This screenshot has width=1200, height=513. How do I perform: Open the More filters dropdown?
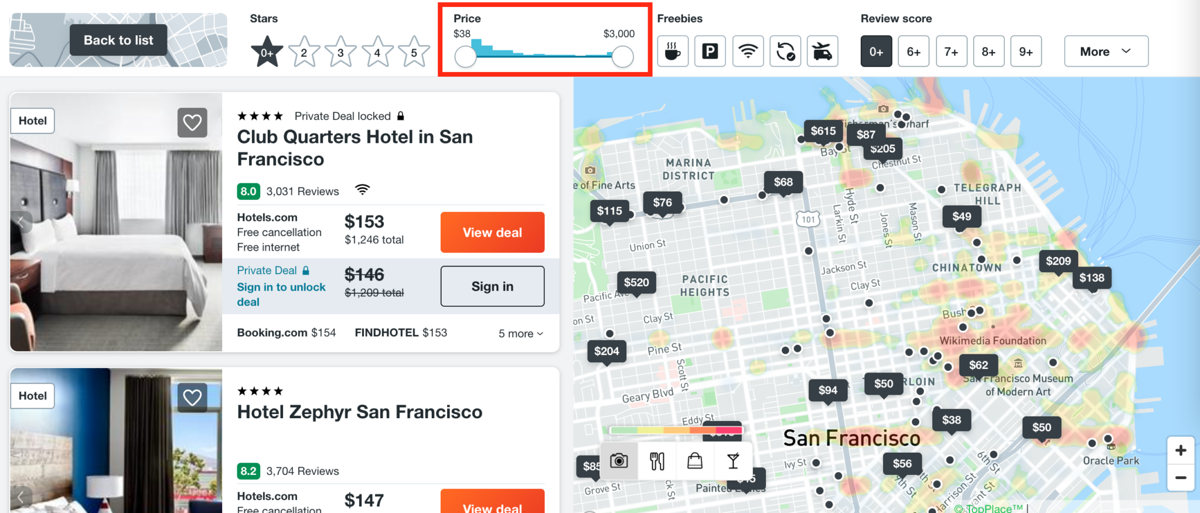click(x=1105, y=51)
